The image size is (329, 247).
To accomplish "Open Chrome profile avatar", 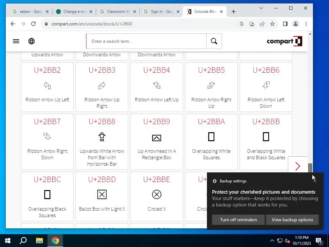I will (x=296, y=24).
